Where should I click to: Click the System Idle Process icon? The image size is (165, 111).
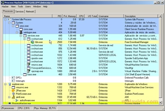click(10, 20)
